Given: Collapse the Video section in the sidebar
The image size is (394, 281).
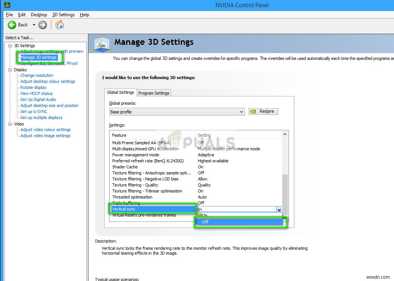Looking at the screenshot, I should 9,124.
